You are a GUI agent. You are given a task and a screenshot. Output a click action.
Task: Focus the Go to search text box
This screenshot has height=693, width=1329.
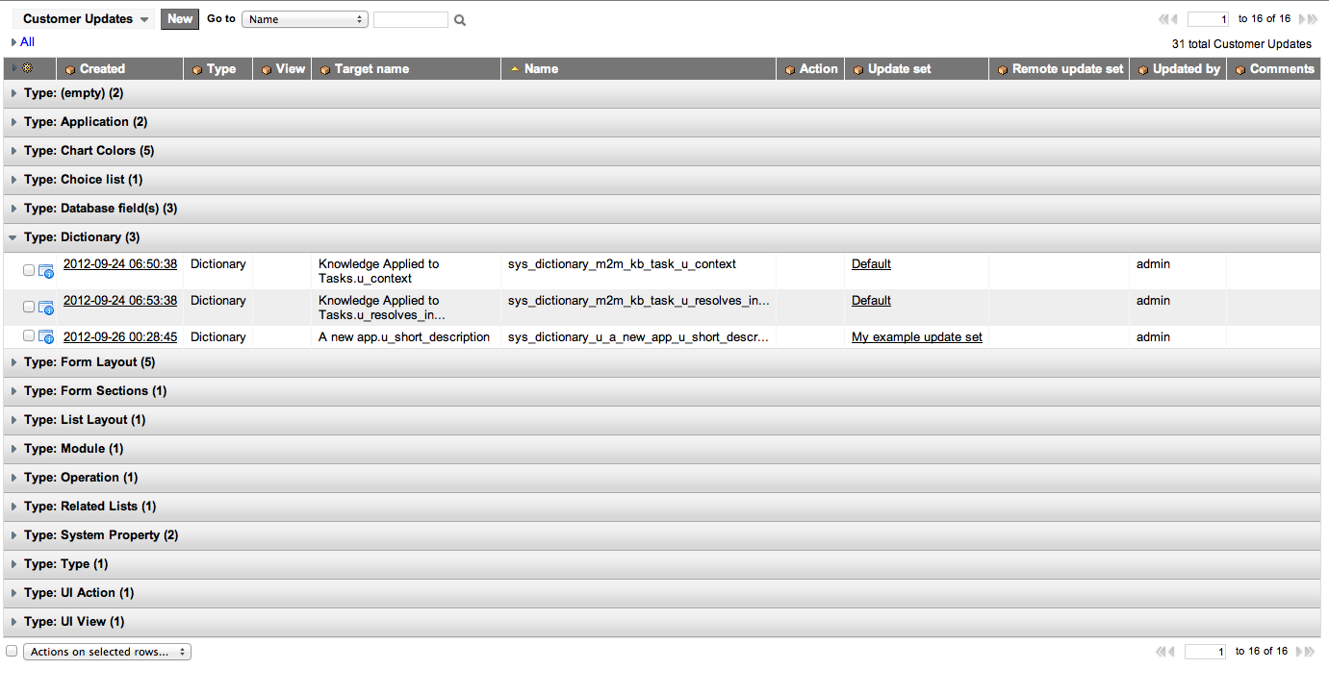pos(410,19)
